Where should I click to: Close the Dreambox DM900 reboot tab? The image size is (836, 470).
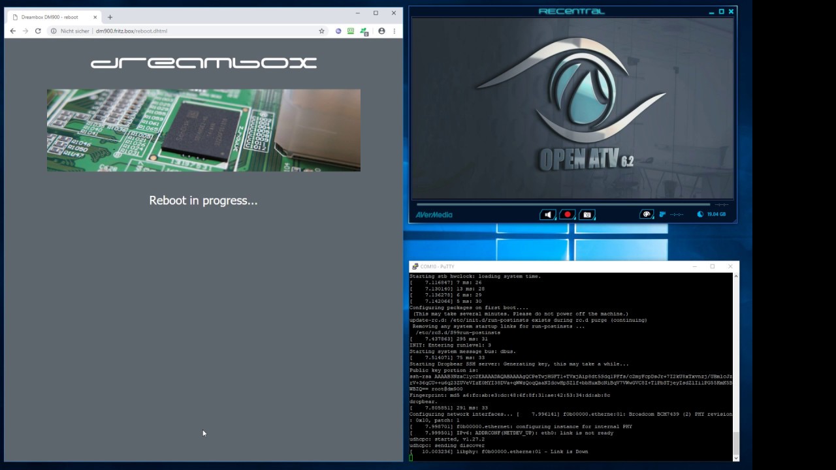(94, 17)
